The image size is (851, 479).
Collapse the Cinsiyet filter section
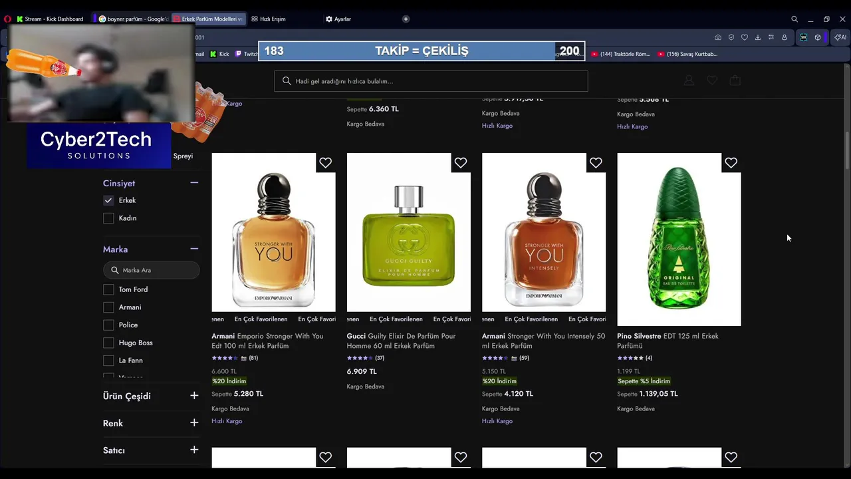(x=194, y=182)
